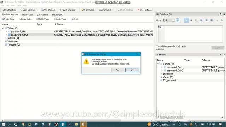Switch to Browse Data tab
This screenshot has width=226, height=127.
coord(28,14)
